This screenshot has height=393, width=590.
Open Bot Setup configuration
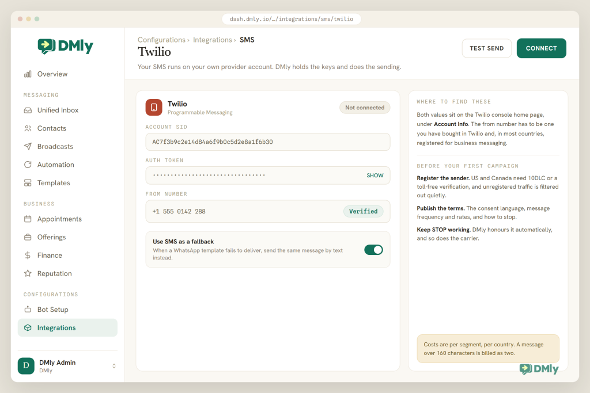coord(68,310)
